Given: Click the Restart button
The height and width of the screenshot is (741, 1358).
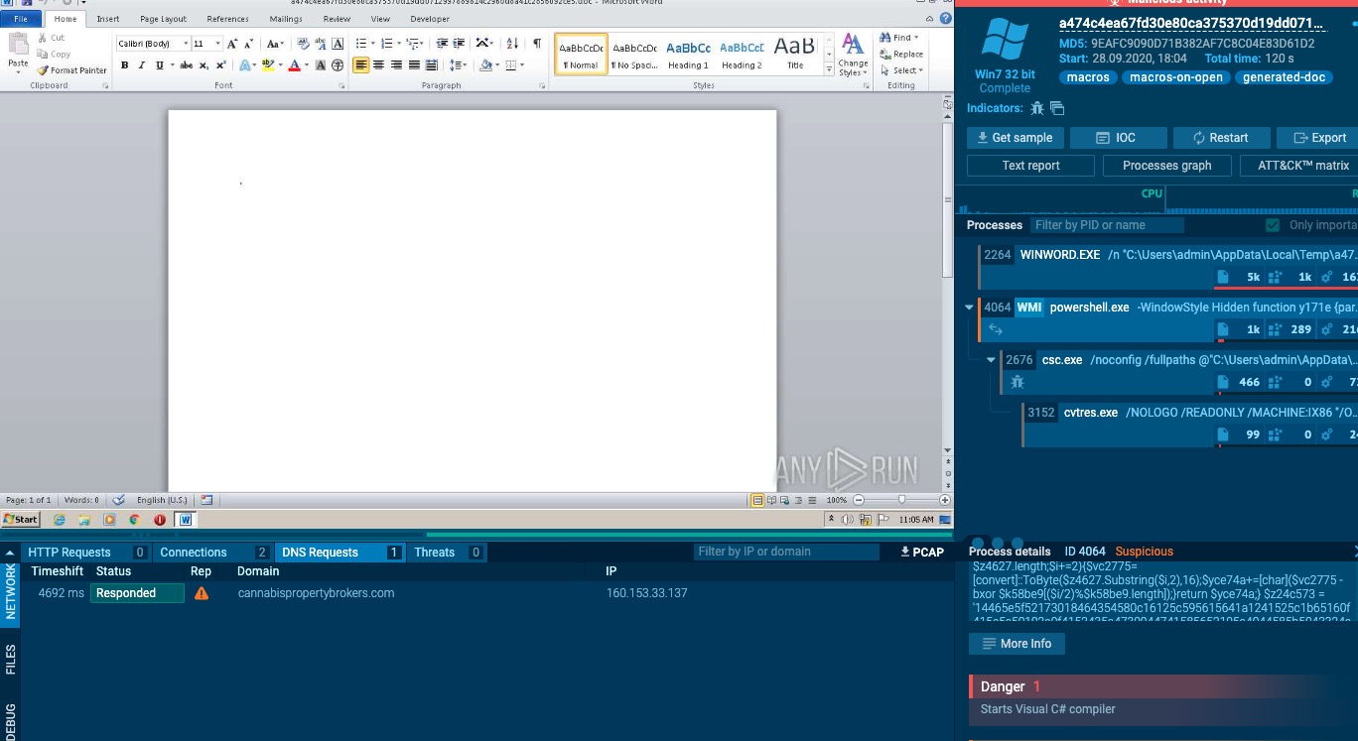Looking at the screenshot, I should pyautogui.click(x=1220, y=138).
